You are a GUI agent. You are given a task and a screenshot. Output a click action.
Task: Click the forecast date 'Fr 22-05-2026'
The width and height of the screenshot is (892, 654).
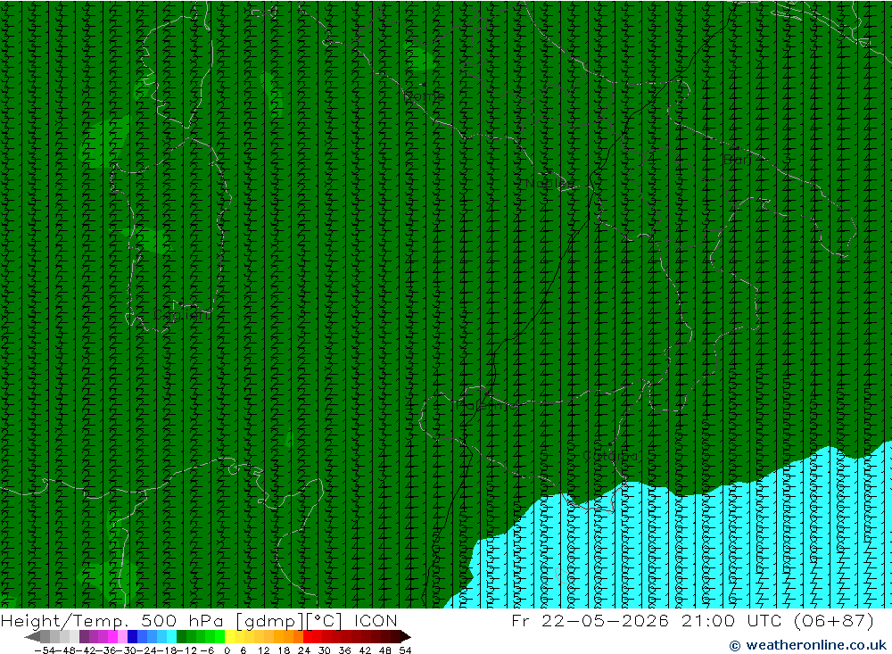click(590, 621)
